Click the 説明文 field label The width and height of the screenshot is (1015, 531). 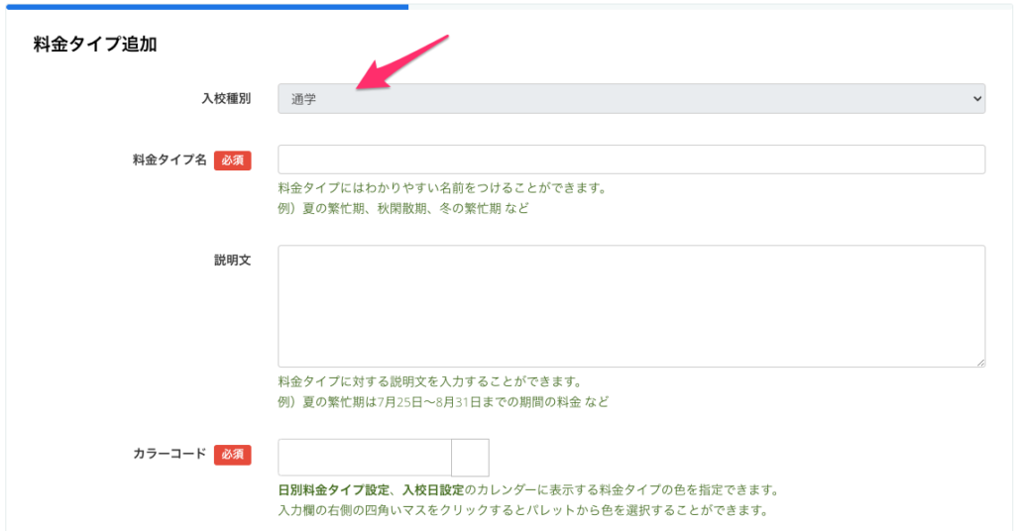(232, 260)
